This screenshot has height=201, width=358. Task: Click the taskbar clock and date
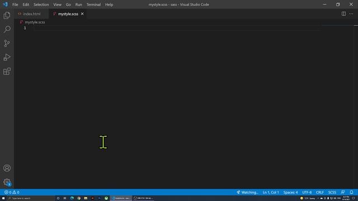[x=346, y=198]
